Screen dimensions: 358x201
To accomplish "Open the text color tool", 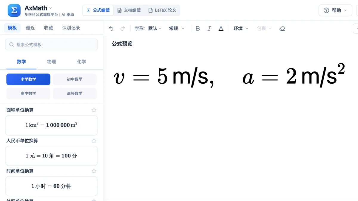I will point(221,28).
